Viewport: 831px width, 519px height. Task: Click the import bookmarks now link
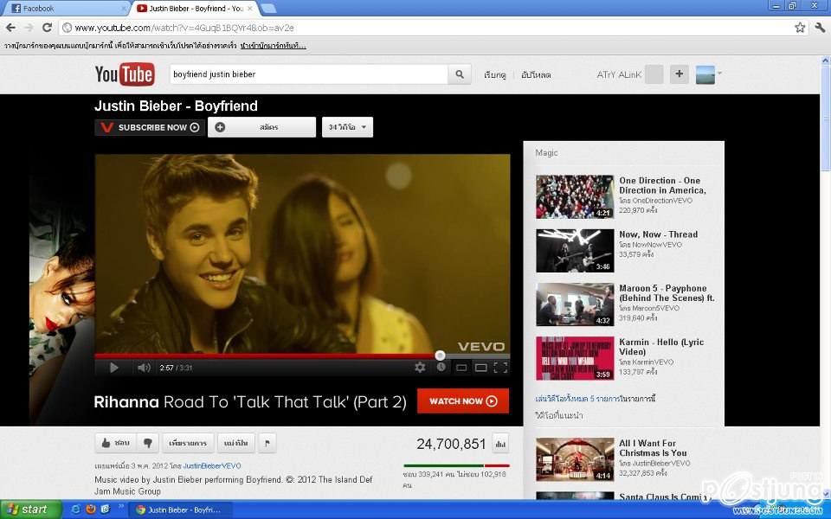273,46
